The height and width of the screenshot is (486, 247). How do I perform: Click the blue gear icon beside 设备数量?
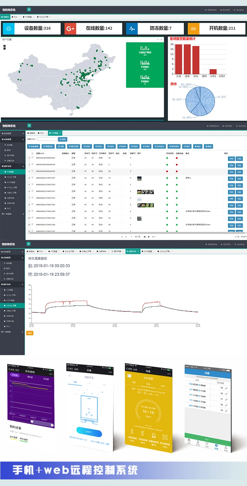[9, 28]
